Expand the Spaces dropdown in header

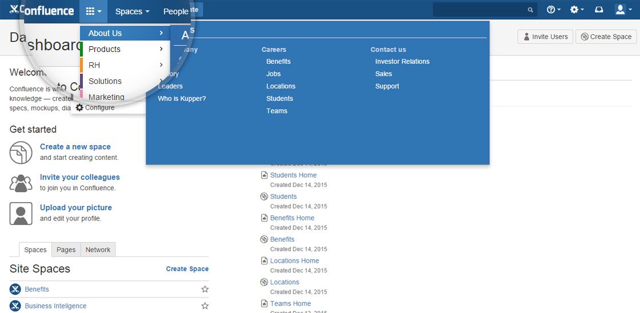pyautogui.click(x=132, y=11)
